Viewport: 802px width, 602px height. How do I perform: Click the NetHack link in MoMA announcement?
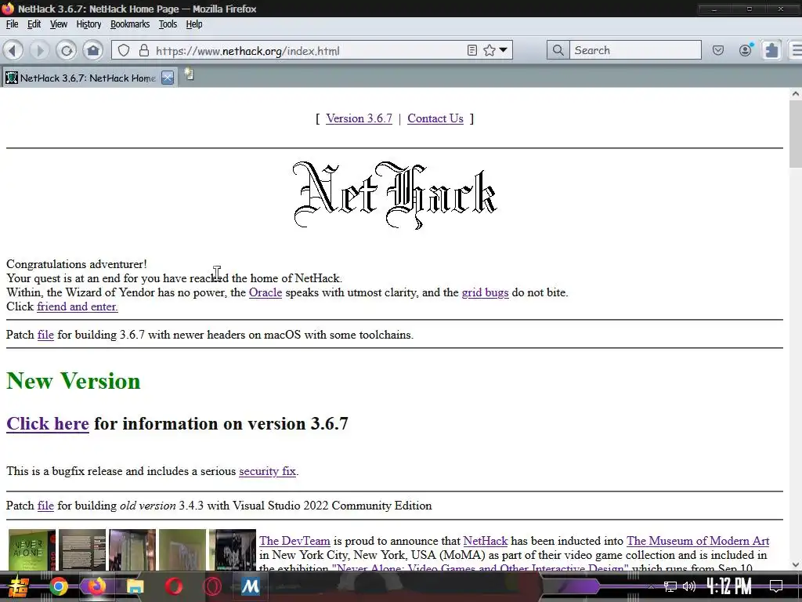click(x=486, y=541)
